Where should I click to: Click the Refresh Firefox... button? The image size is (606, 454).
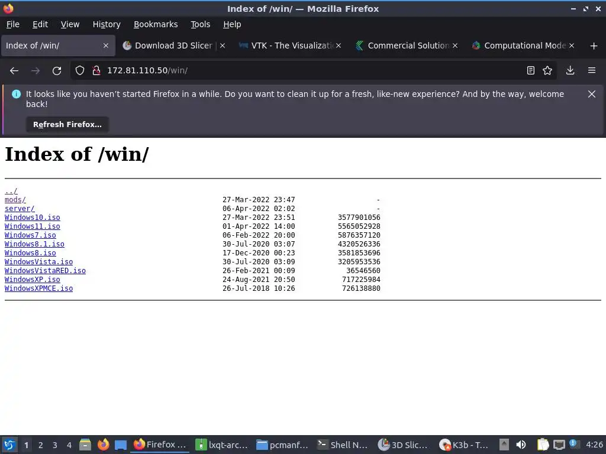[67, 125]
